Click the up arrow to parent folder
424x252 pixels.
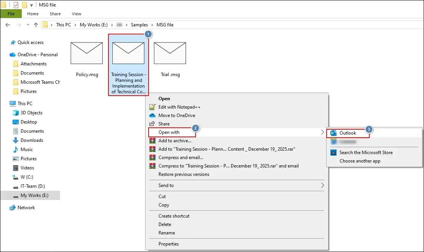pos(35,24)
